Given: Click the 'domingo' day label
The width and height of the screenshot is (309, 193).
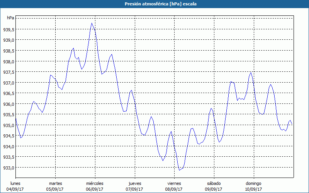Looking at the screenshot, I should 253,183.
